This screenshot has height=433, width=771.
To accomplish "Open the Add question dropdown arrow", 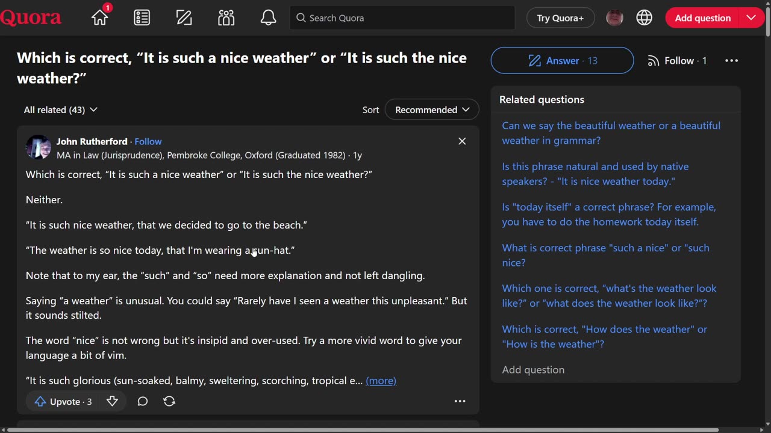I will tap(751, 18).
